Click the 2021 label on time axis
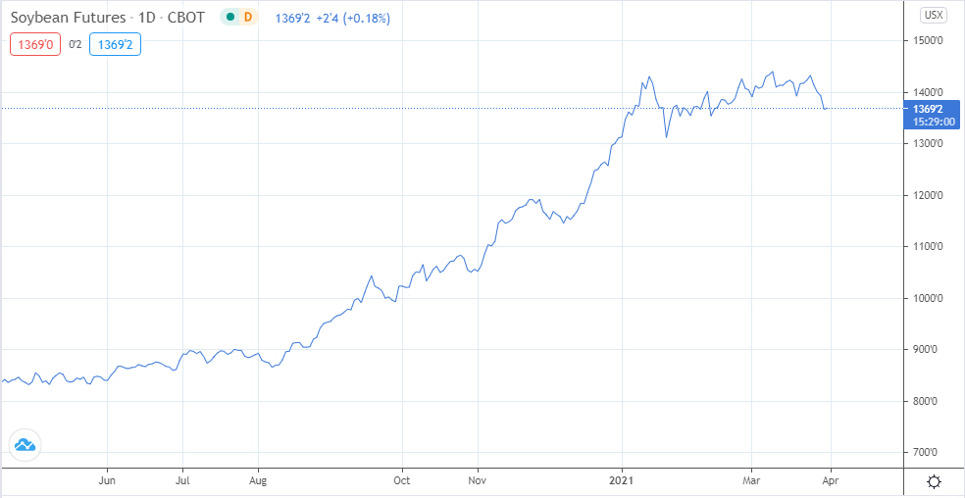 click(x=622, y=481)
